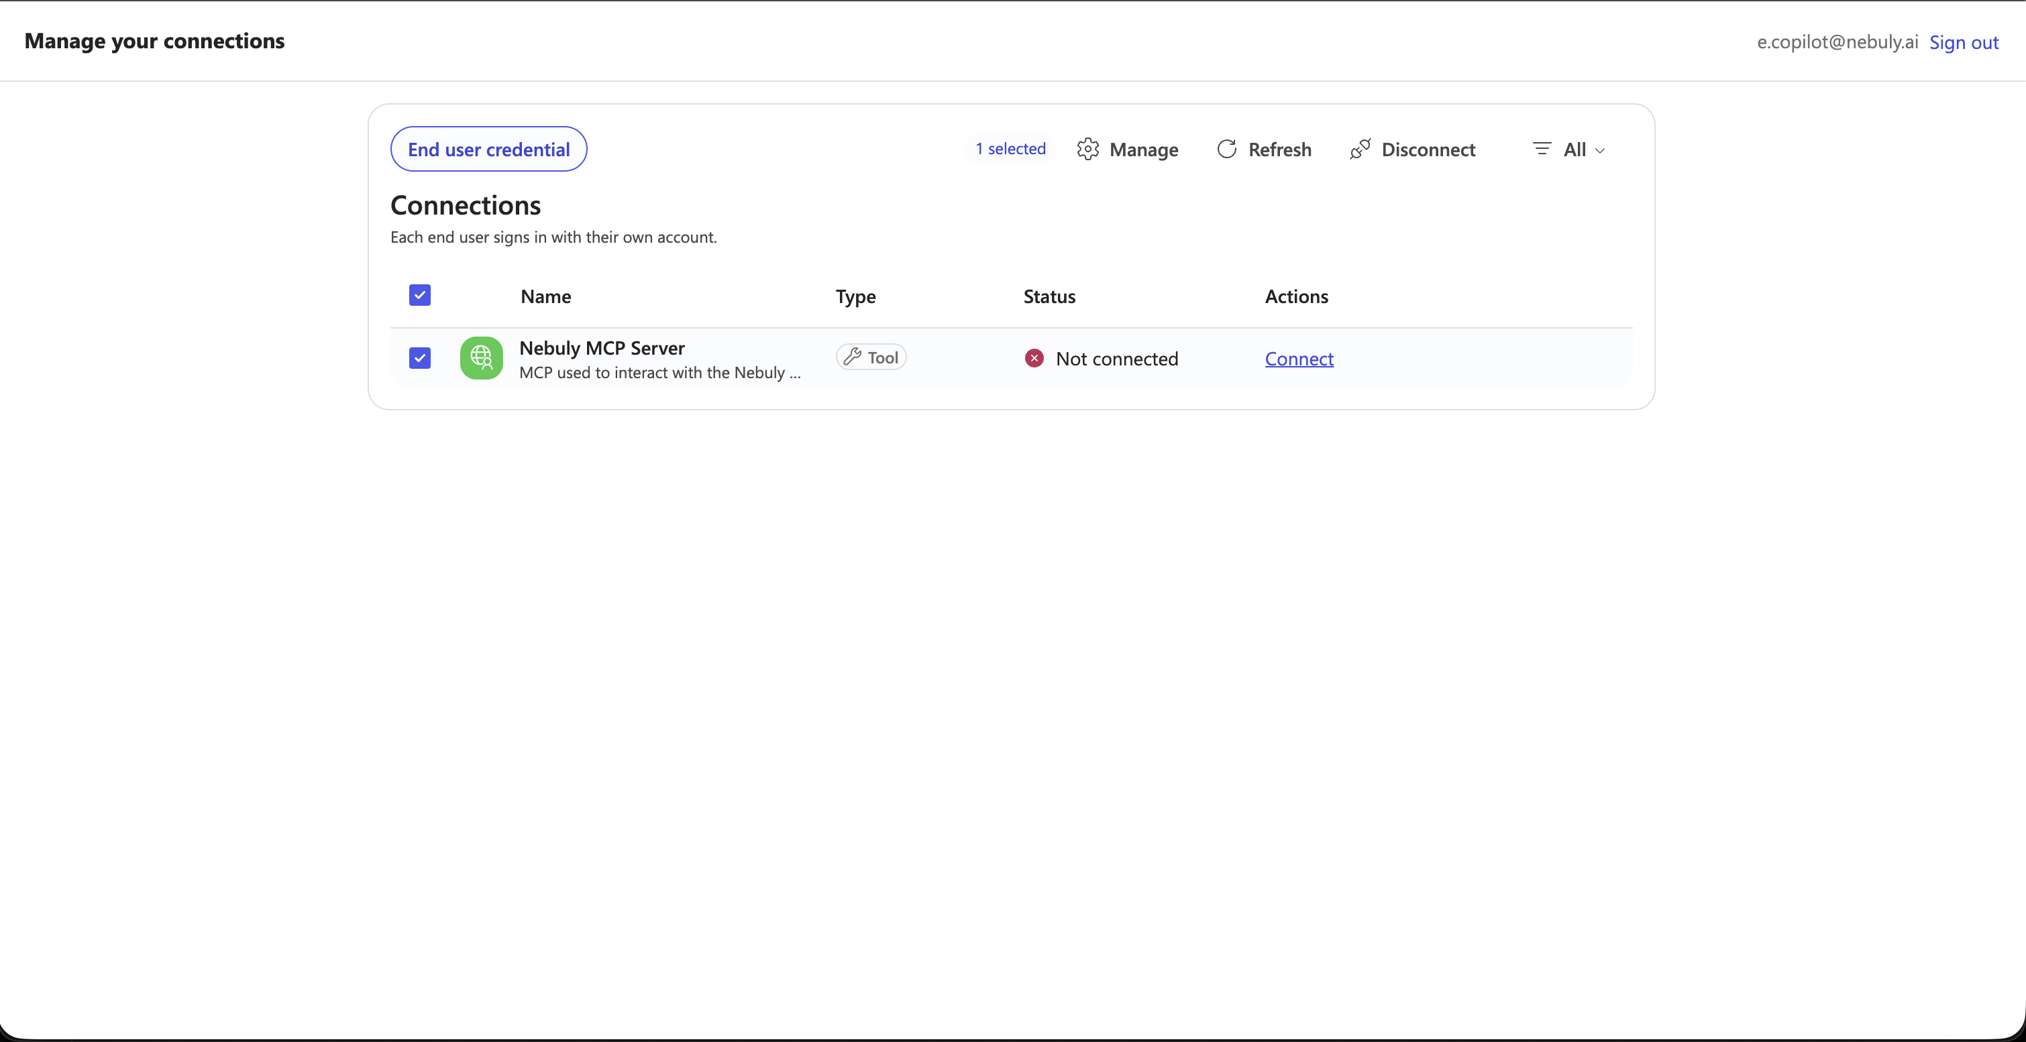Click the Connect link for Nebuly MCP Server
Viewport: 2026px width, 1042px height.
tap(1299, 359)
